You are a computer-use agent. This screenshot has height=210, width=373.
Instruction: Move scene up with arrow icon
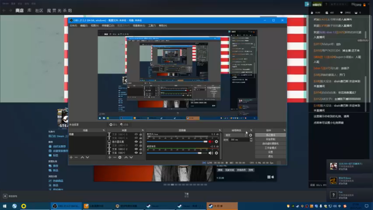pyautogui.click(x=82, y=157)
